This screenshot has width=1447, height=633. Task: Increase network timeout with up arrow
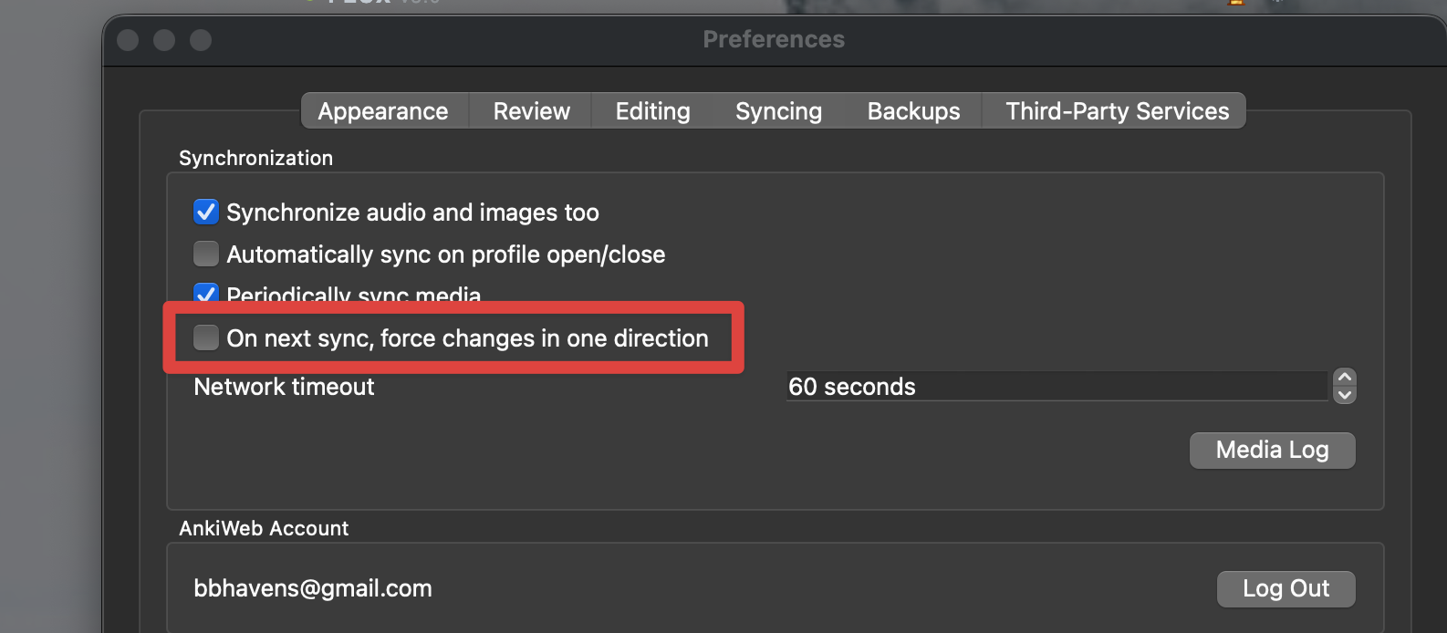pyautogui.click(x=1344, y=378)
